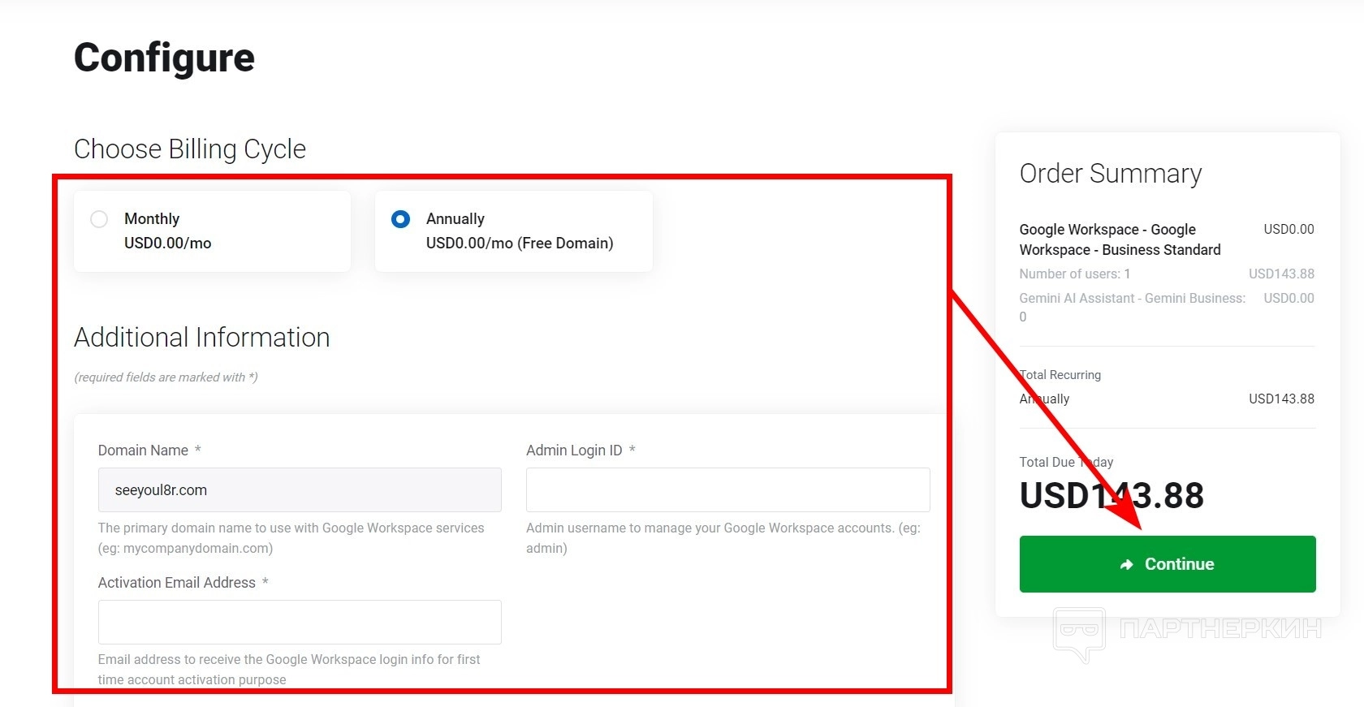
Task: Focus the Admin Login ID field
Action: click(727, 489)
